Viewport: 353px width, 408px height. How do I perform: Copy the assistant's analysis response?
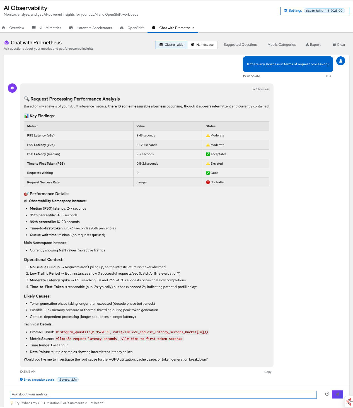point(267,372)
